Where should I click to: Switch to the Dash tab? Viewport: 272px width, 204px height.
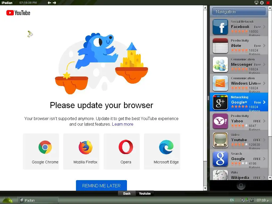point(127,193)
